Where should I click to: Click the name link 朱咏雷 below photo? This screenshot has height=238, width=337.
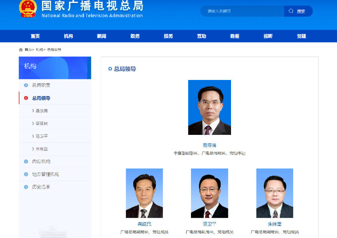click(x=275, y=224)
